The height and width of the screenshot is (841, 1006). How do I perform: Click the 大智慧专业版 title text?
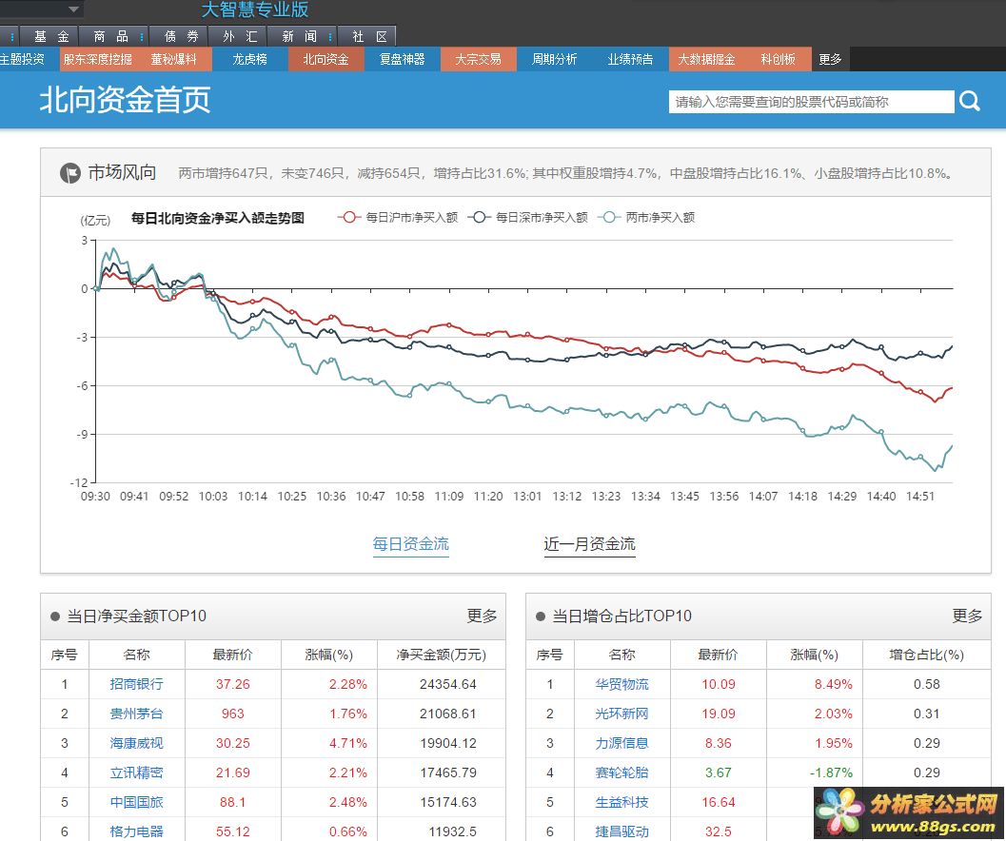coord(255,10)
